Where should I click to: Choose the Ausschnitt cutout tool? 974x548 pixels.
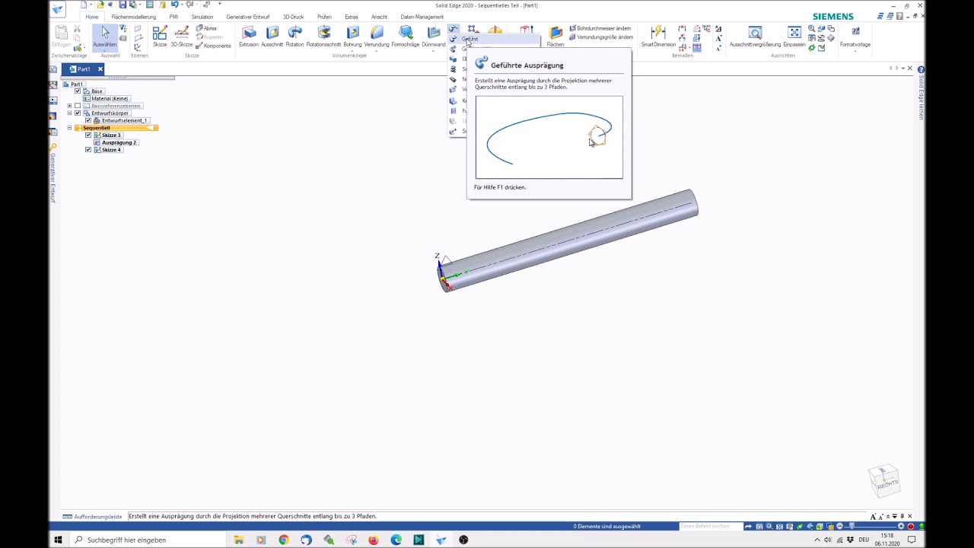pyautogui.click(x=272, y=37)
